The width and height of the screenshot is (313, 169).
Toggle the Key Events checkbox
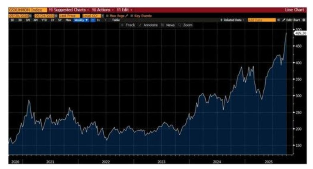coord(132,16)
